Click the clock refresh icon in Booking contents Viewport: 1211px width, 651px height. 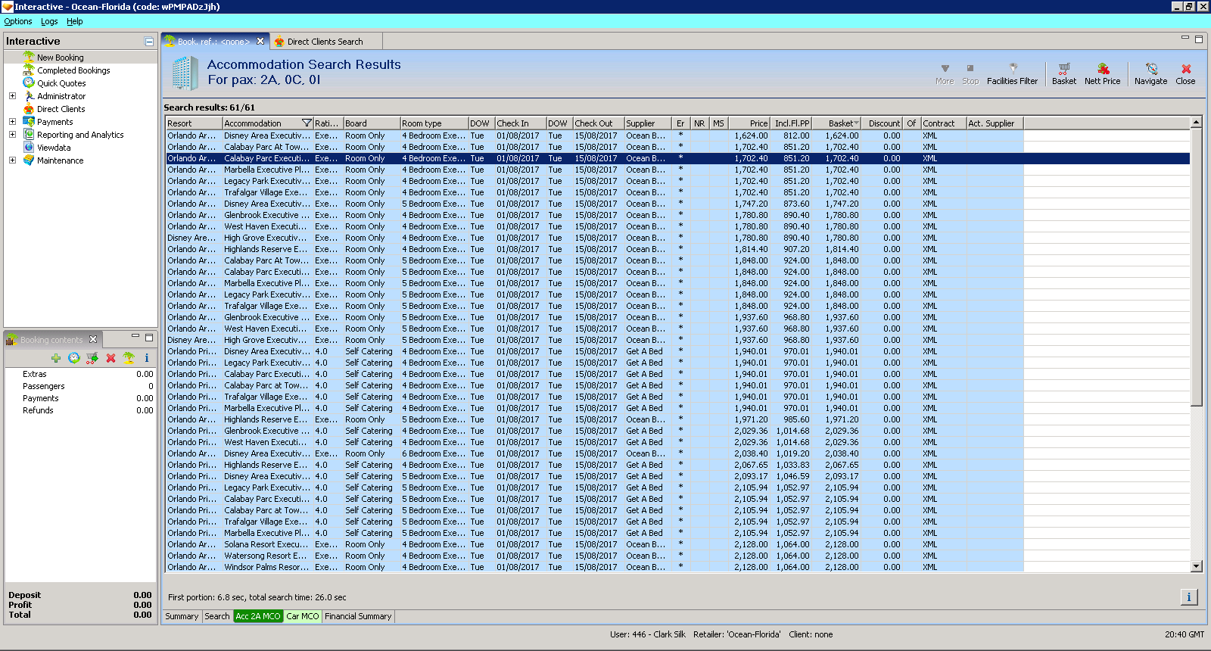pos(74,358)
